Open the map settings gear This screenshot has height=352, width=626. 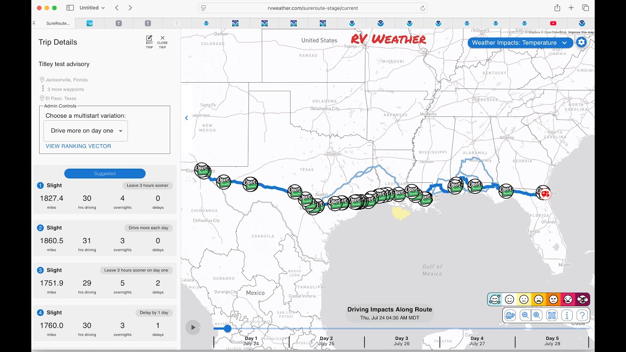581,42
